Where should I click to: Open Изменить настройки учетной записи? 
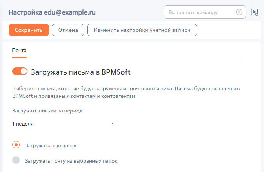pyautogui.click(x=142, y=30)
